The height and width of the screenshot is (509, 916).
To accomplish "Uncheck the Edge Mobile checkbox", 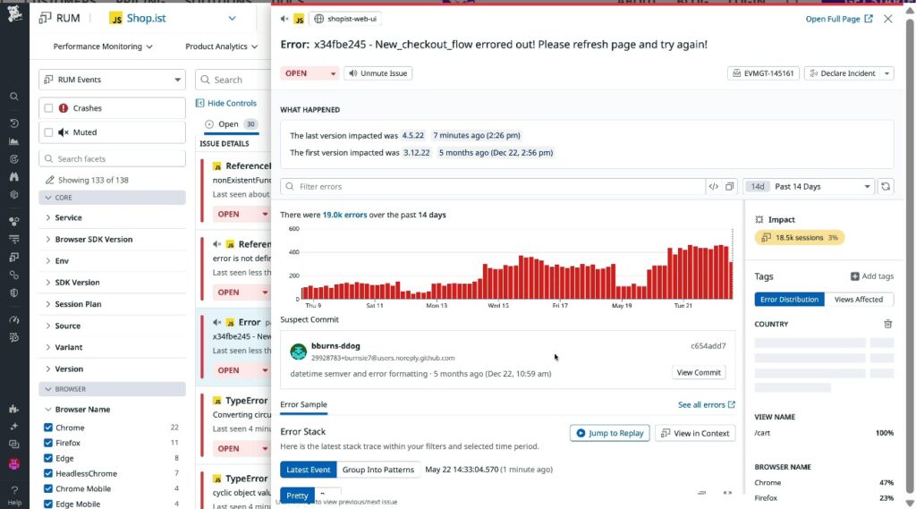I will pos(48,504).
